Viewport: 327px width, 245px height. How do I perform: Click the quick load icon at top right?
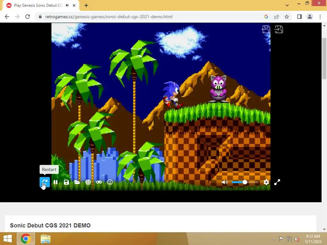pos(279,29)
